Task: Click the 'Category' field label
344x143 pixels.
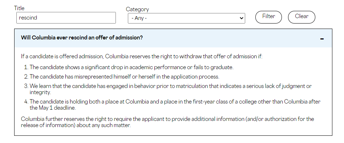Action: (x=137, y=9)
